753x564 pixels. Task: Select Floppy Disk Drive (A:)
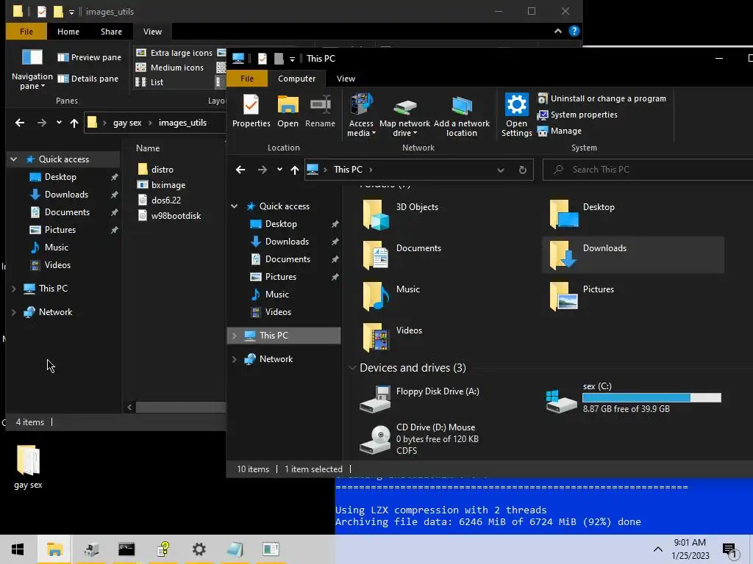420,399
